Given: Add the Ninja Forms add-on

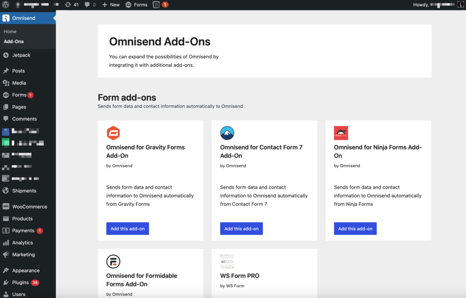Looking at the screenshot, I should coord(355,228).
